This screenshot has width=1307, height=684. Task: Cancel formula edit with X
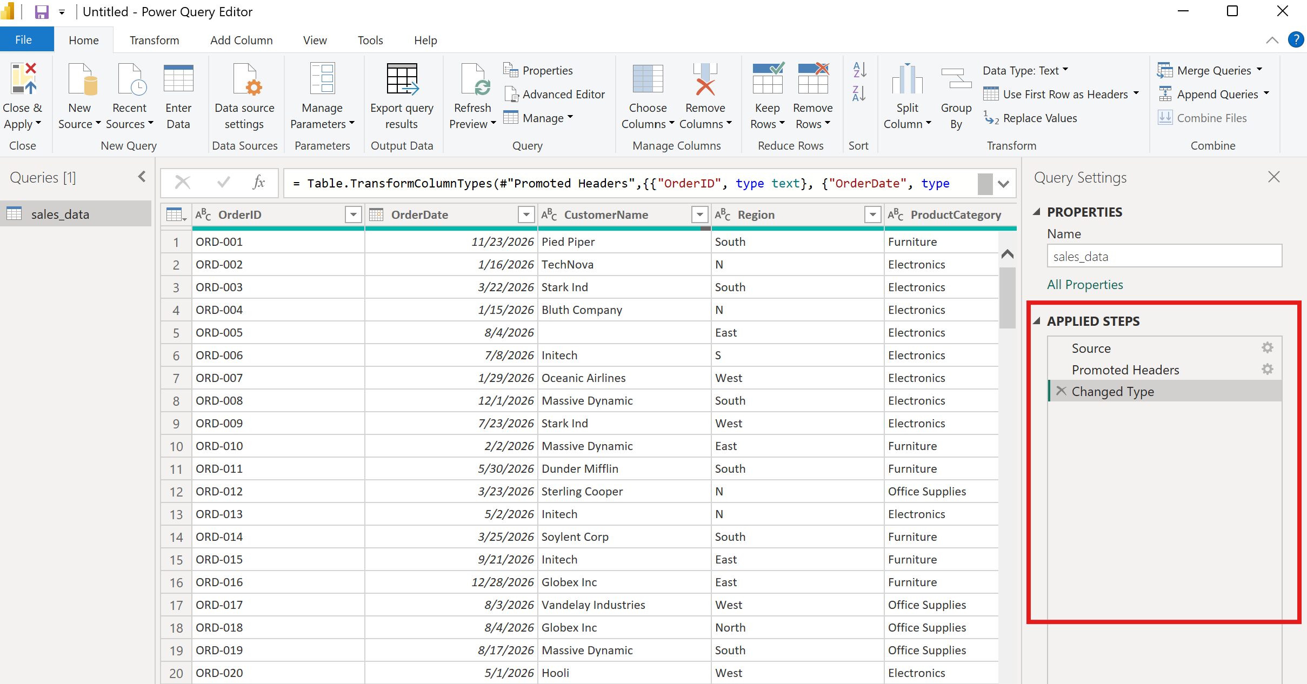click(183, 183)
